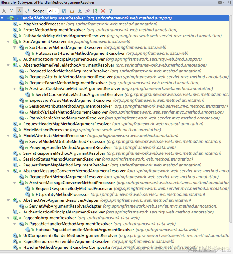This screenshot has height=254, width=233.
Task: Collapse the PageableArgumentResolver node
Action: pyautogui.click(x=8, y=218)
